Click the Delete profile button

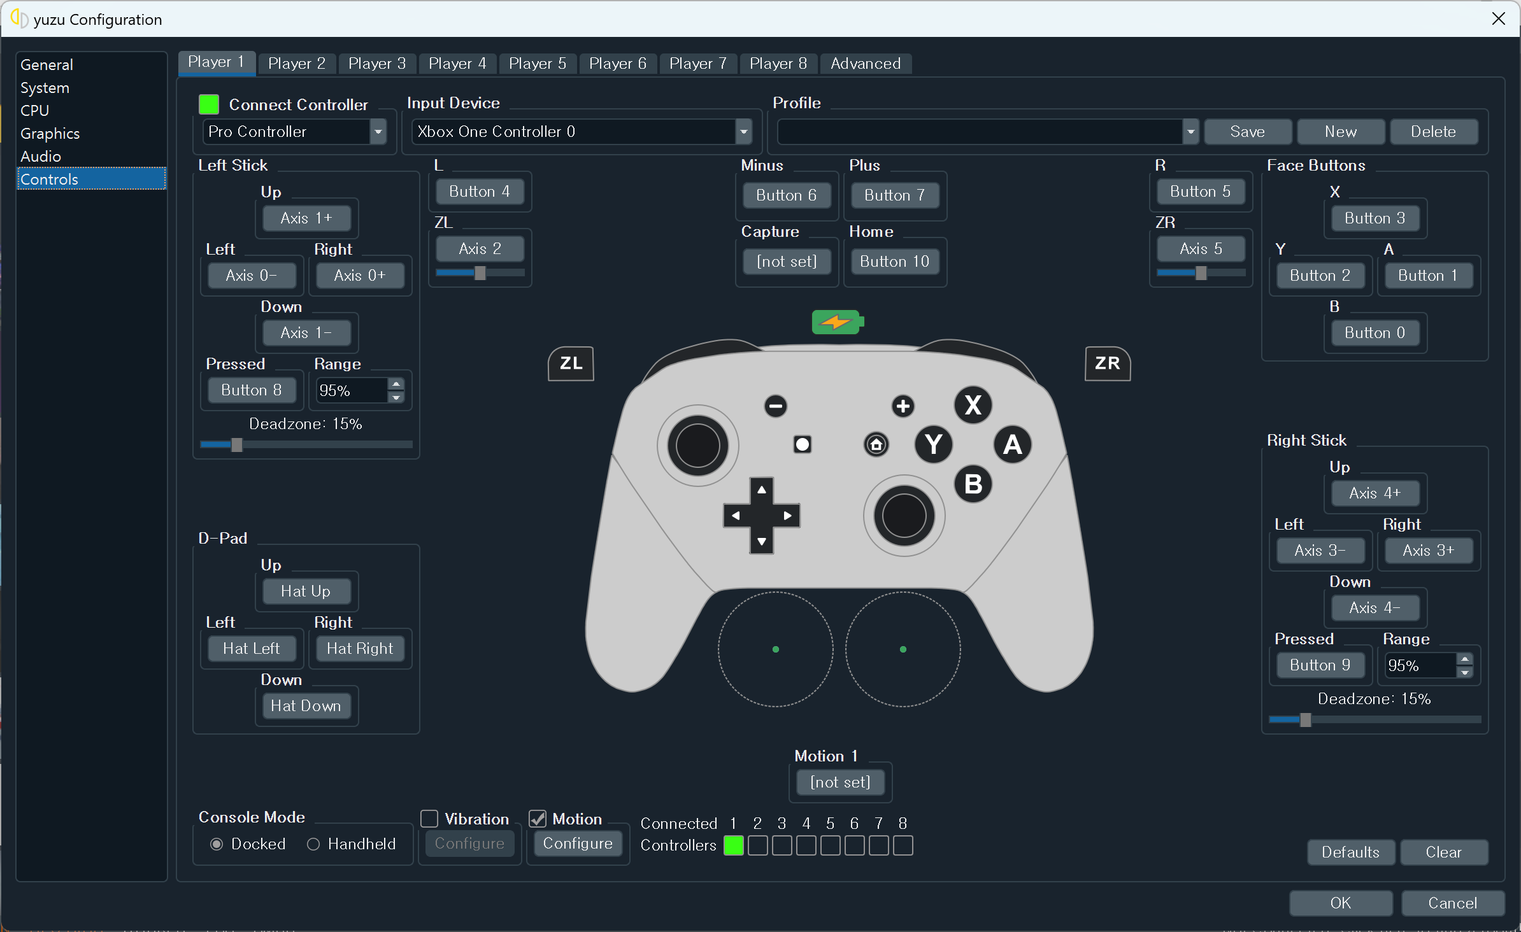1434,132
